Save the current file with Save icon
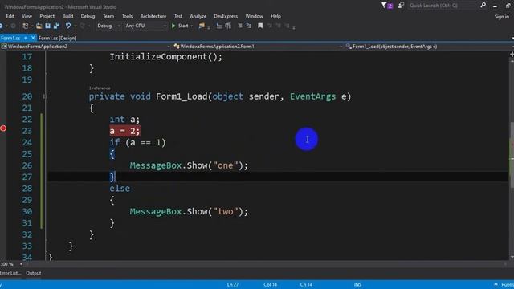514x289 pixels. tap(48, 26)
